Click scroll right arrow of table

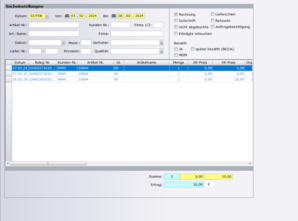[250, 163]
